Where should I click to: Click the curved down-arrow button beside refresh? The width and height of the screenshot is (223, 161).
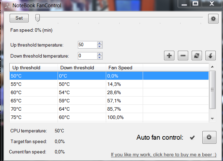211,56
